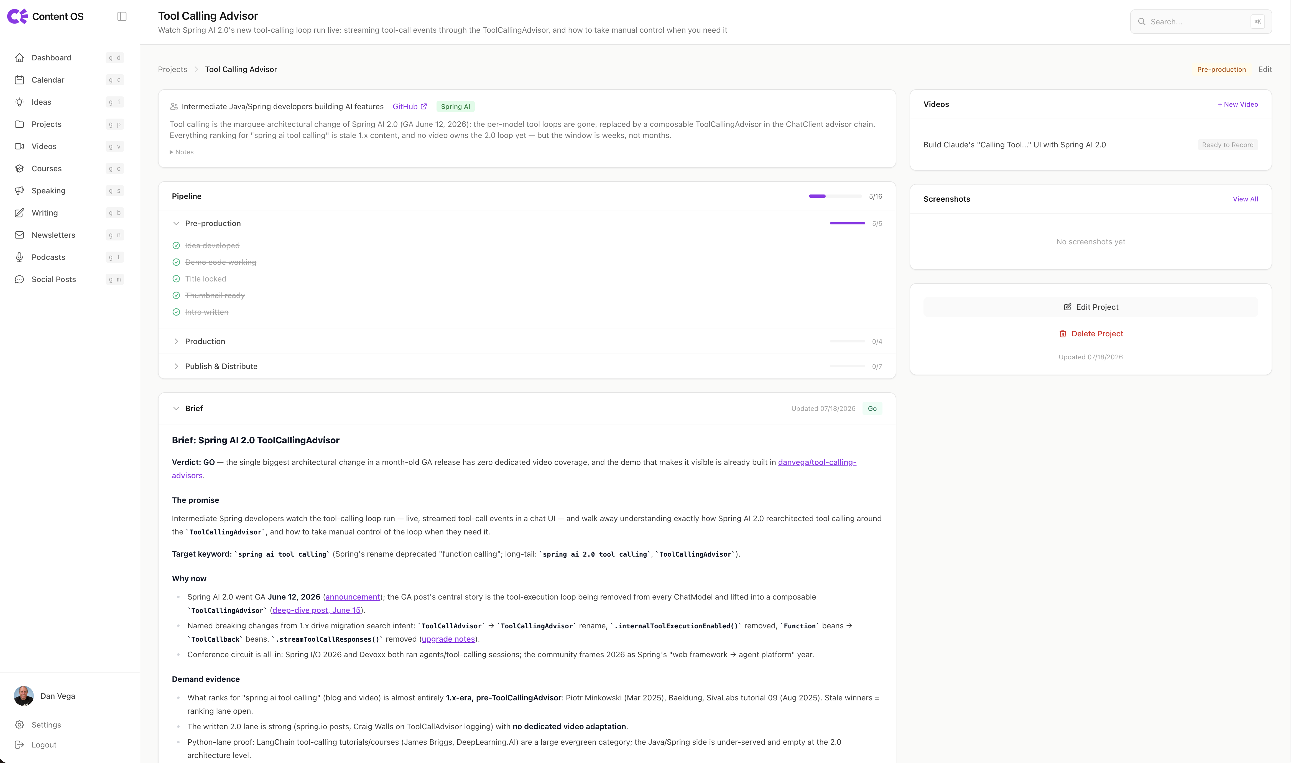Open Dashboard from the sidebar
This screenshot has height=763, width=1291.
point(70,58)
